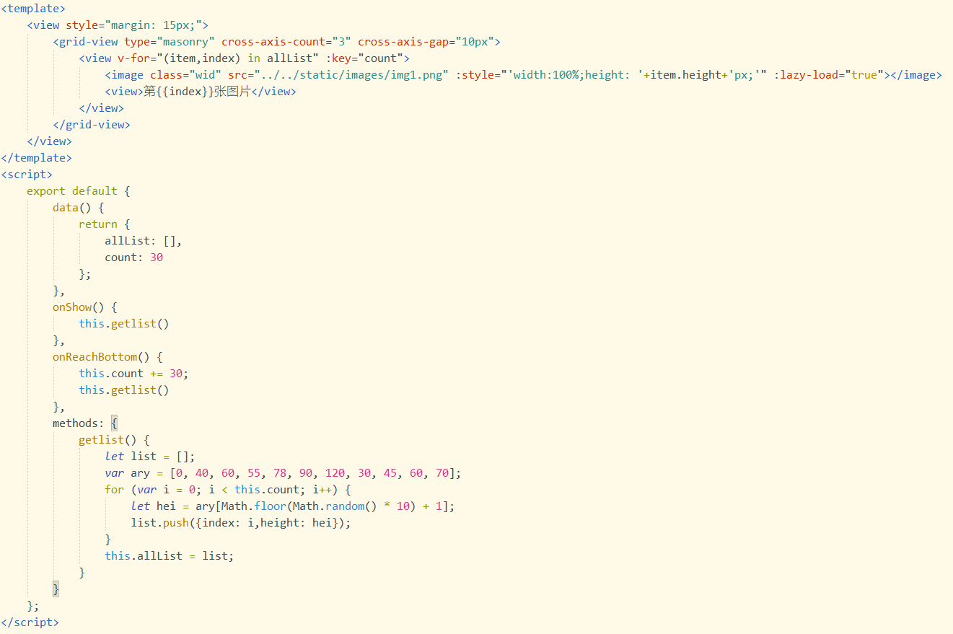The width and height of the screenshot is (953, 634).
Task: Click the "getlist() {" method definition
Action: coord(114,440)
